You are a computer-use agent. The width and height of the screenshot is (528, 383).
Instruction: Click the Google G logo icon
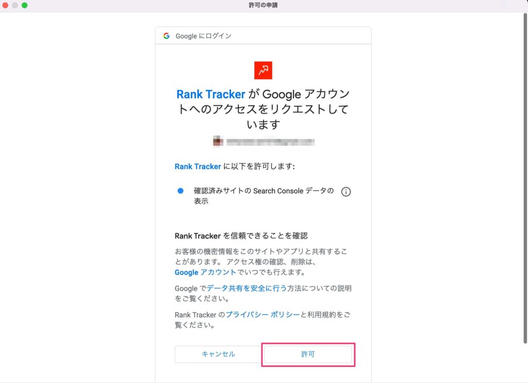167,36
